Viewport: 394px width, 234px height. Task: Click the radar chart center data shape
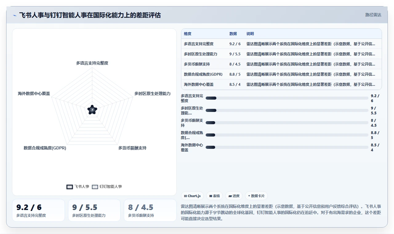click(x=92, y=110)
